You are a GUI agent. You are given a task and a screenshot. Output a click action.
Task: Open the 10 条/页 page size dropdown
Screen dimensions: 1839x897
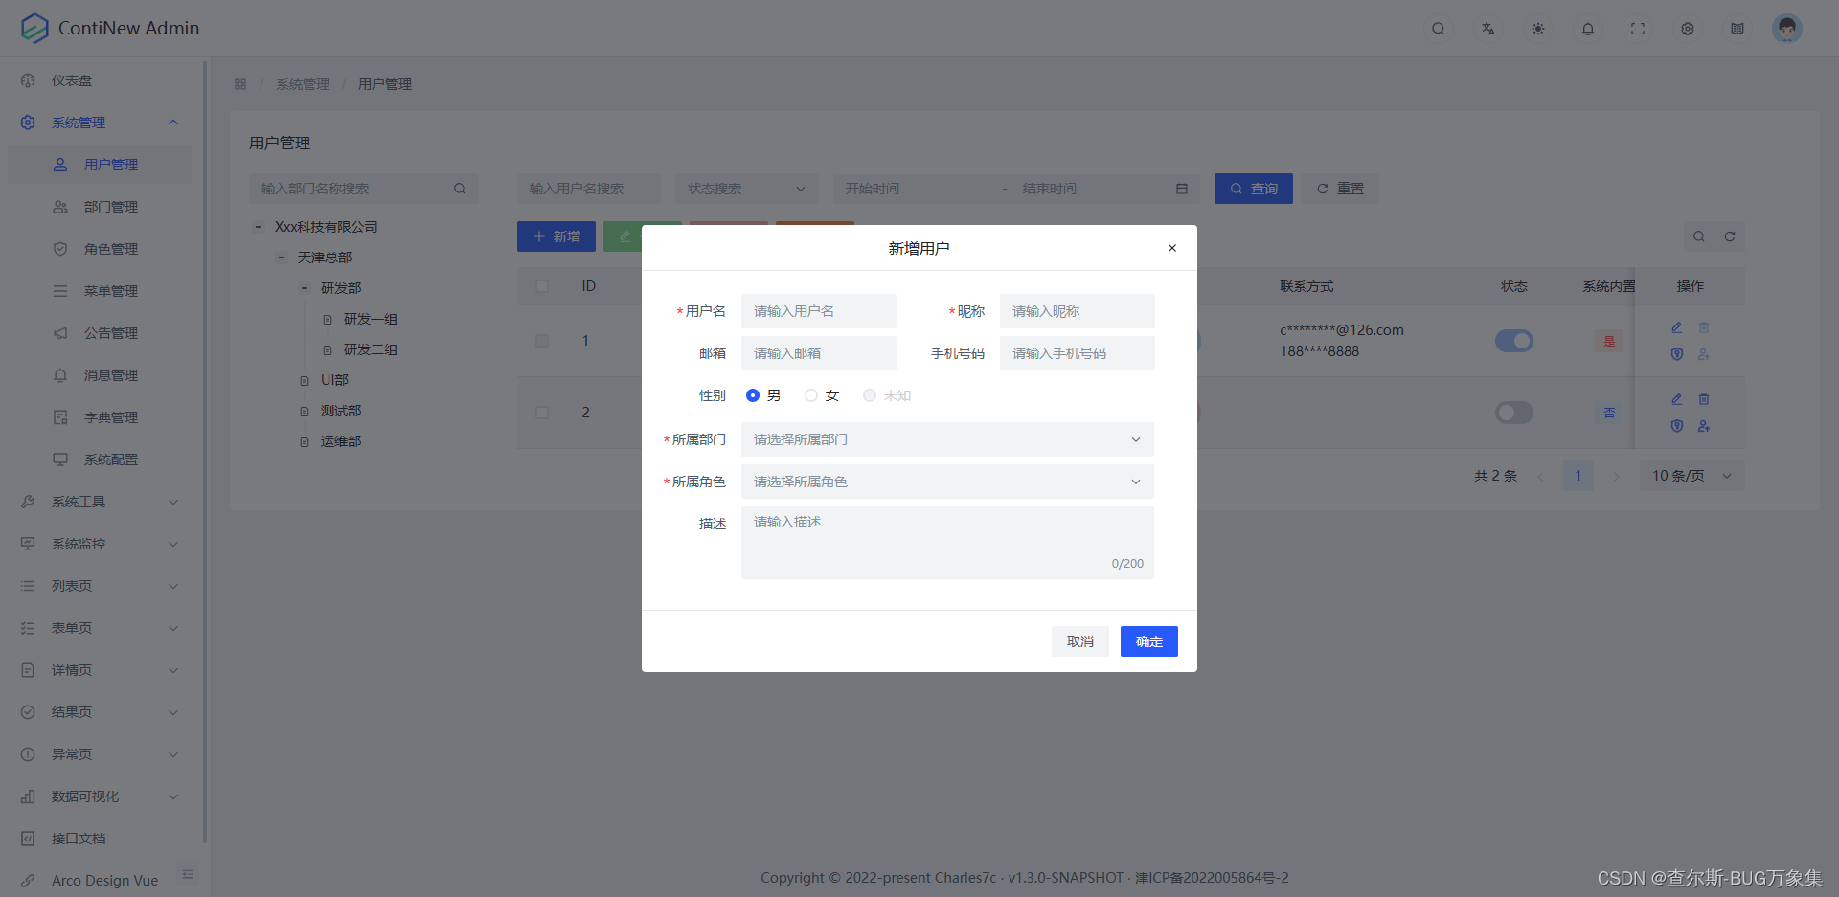click(1692, 476)
